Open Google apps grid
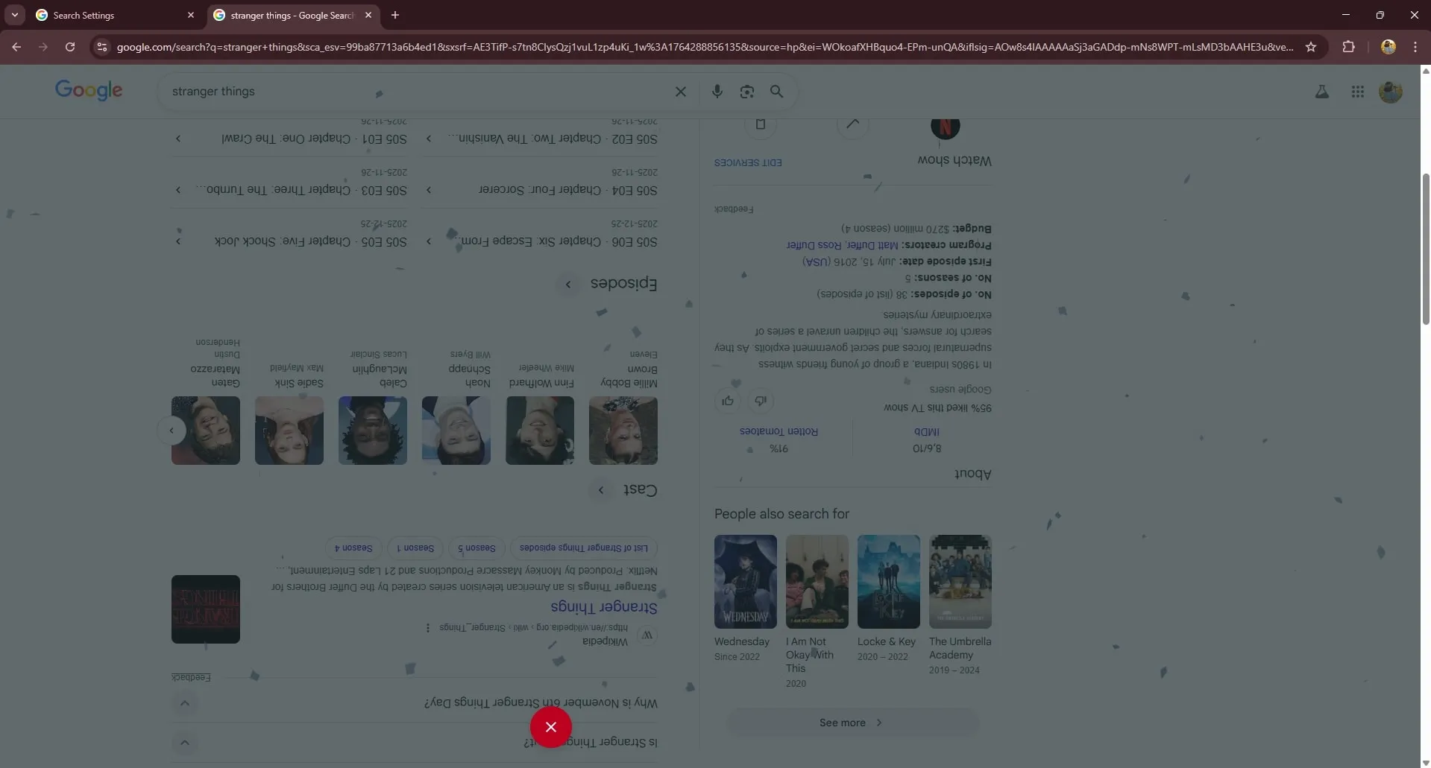The width and height of the screenshot is (1431, 768). click(1357, 92)
